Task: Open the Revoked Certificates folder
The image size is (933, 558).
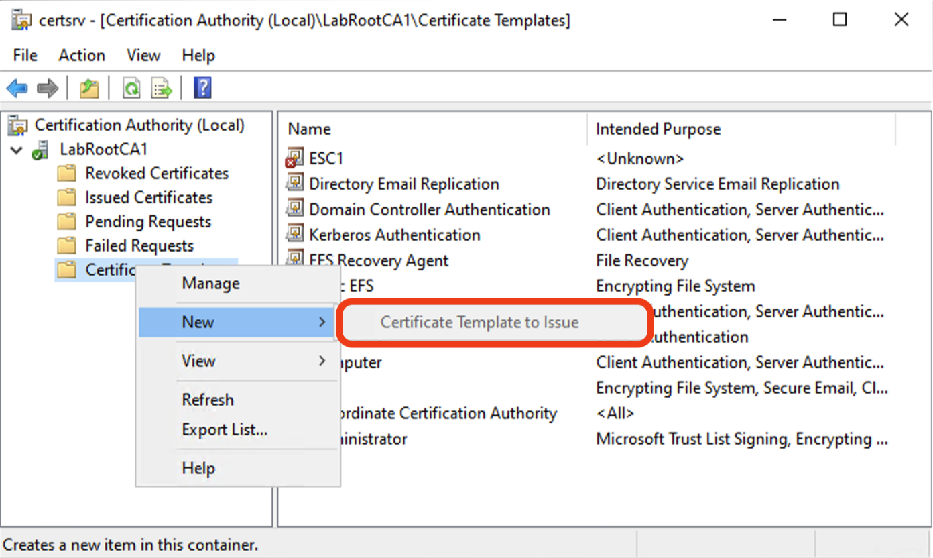Action: click(x=157, y=174)
